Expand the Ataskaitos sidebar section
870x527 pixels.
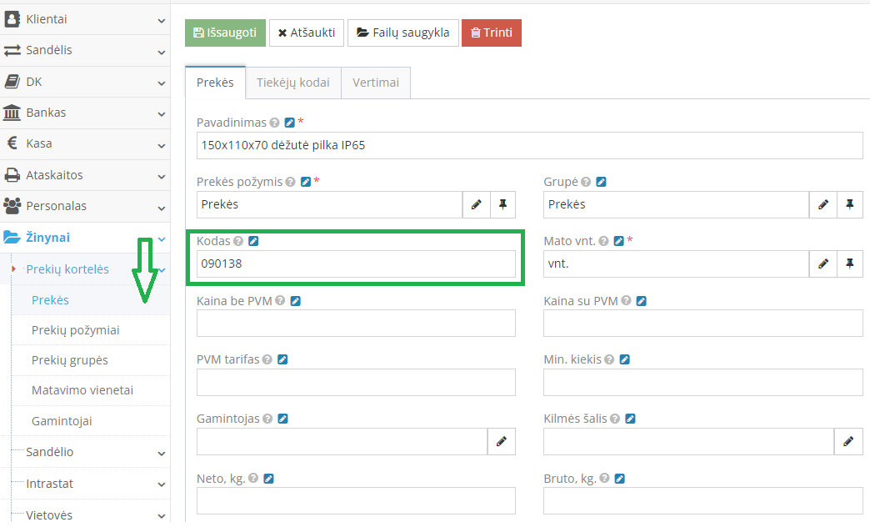pos(83,175)
